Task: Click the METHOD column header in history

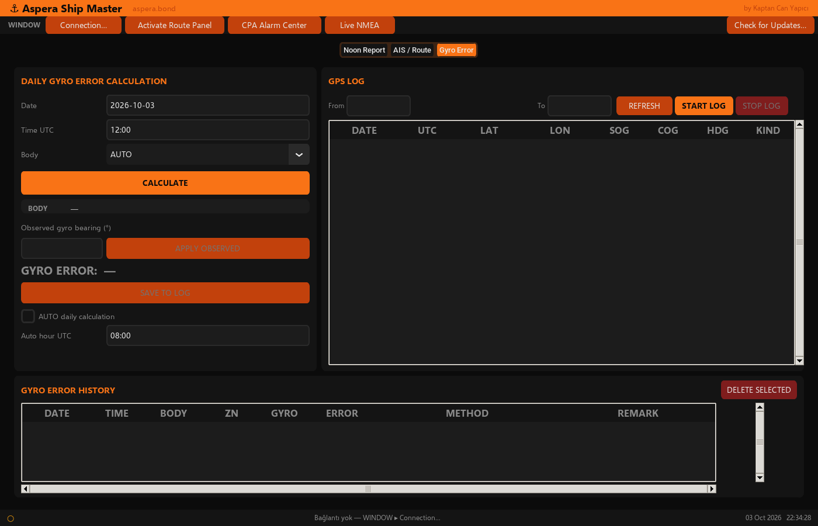Action: point(467,413)
